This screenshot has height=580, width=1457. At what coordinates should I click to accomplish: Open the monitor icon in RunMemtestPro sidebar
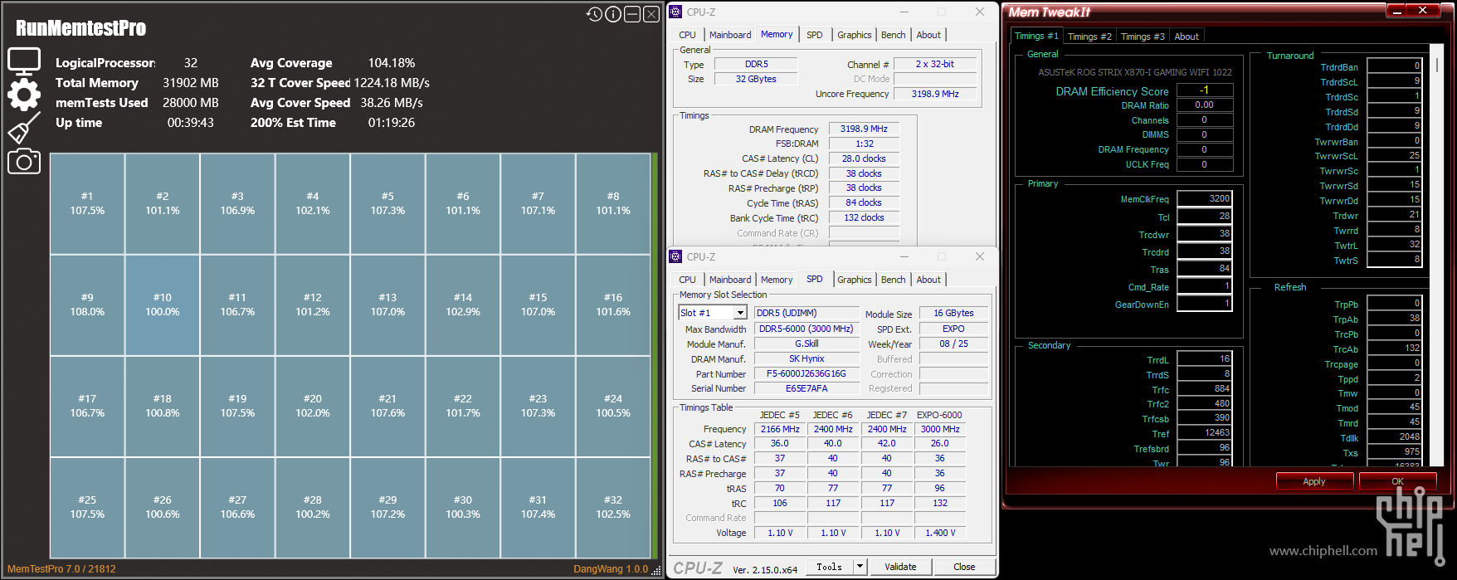pos(24,61)
